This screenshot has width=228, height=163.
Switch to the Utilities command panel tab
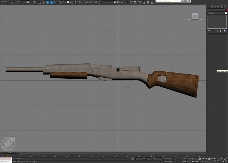click(x=225, y=6)
